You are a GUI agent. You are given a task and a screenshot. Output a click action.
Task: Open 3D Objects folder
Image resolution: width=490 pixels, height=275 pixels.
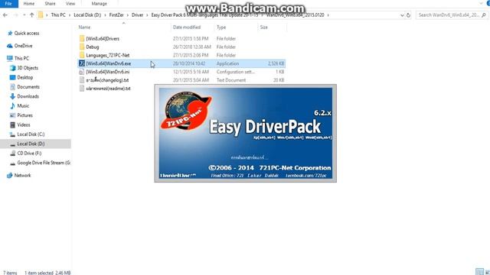28,68
